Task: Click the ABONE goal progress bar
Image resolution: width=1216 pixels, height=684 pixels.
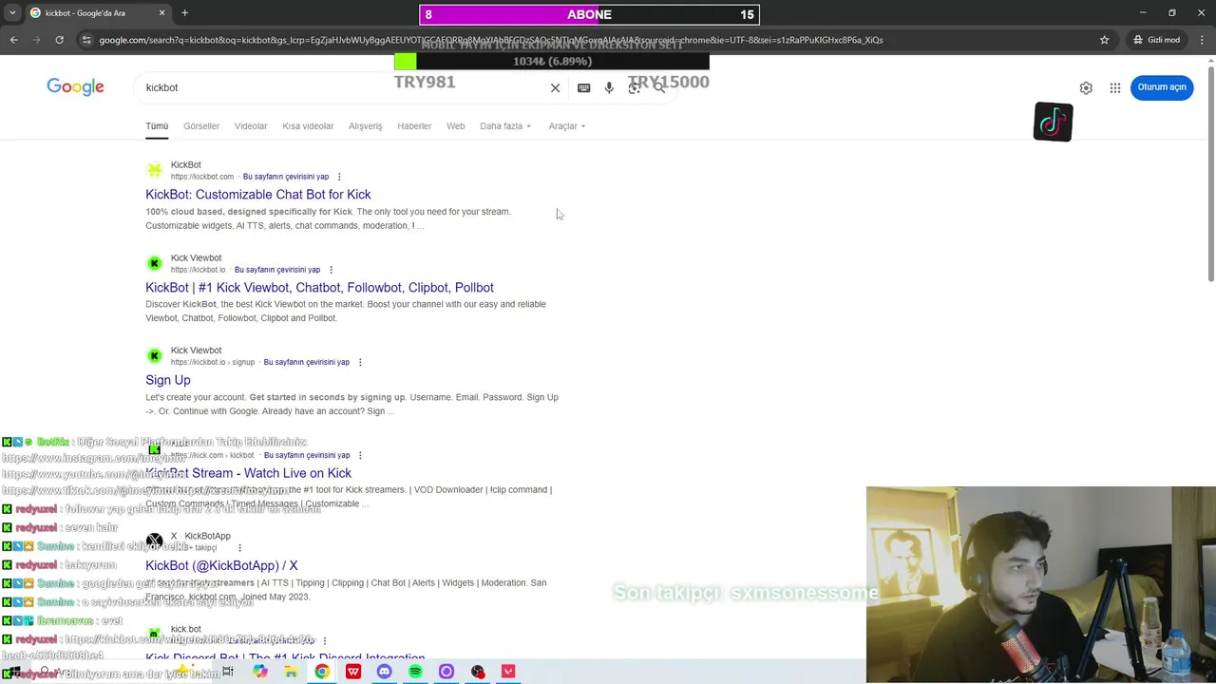Action: 589,14
